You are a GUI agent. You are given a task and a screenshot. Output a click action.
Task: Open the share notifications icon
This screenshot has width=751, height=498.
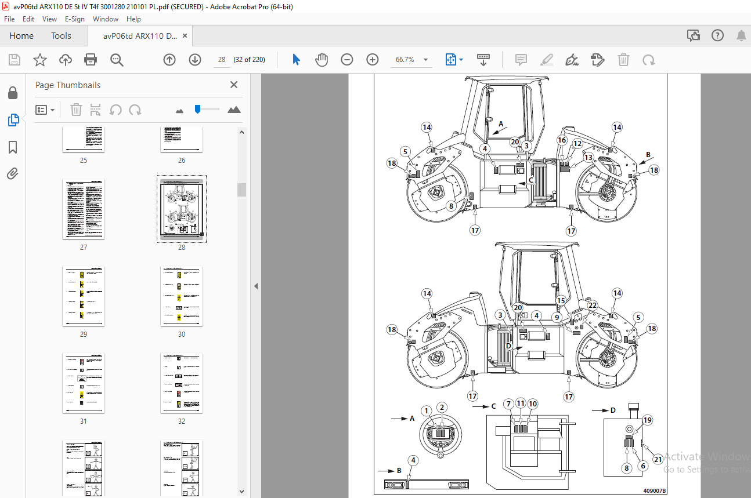[693, 36]
